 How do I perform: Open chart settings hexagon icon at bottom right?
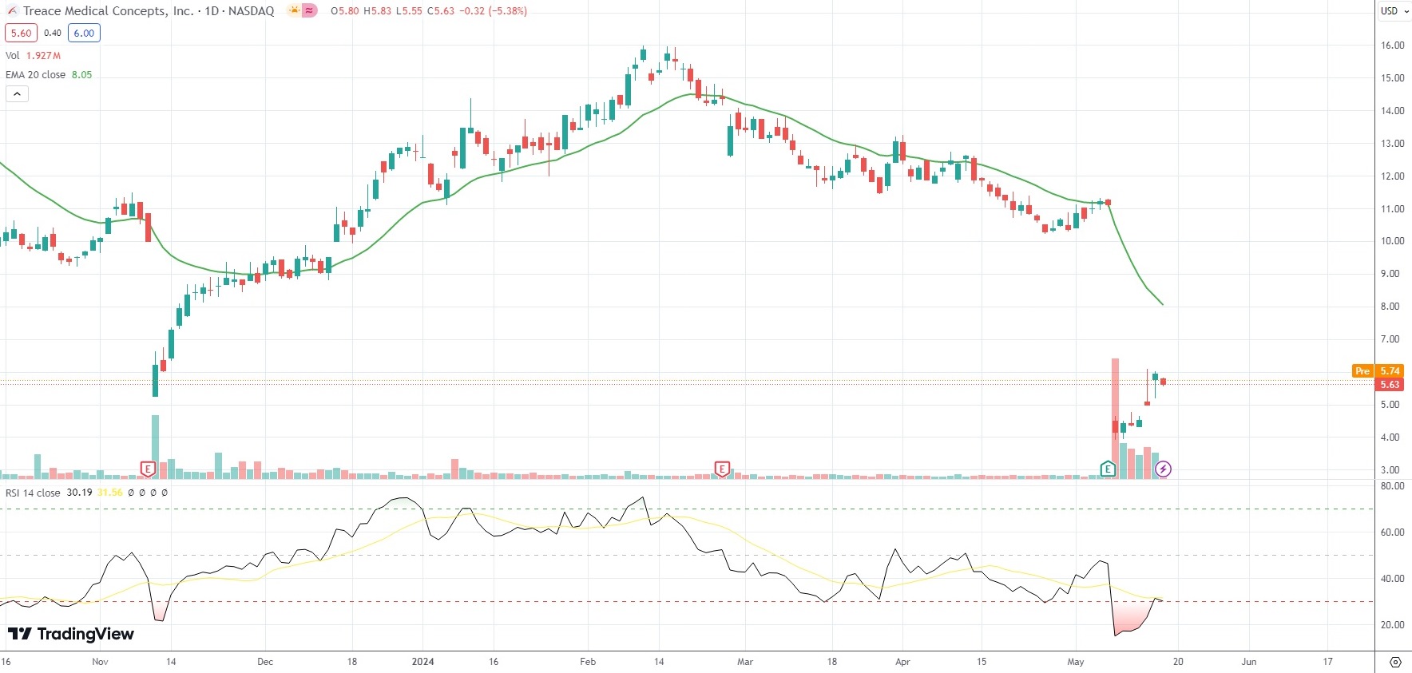[1395, 662]
